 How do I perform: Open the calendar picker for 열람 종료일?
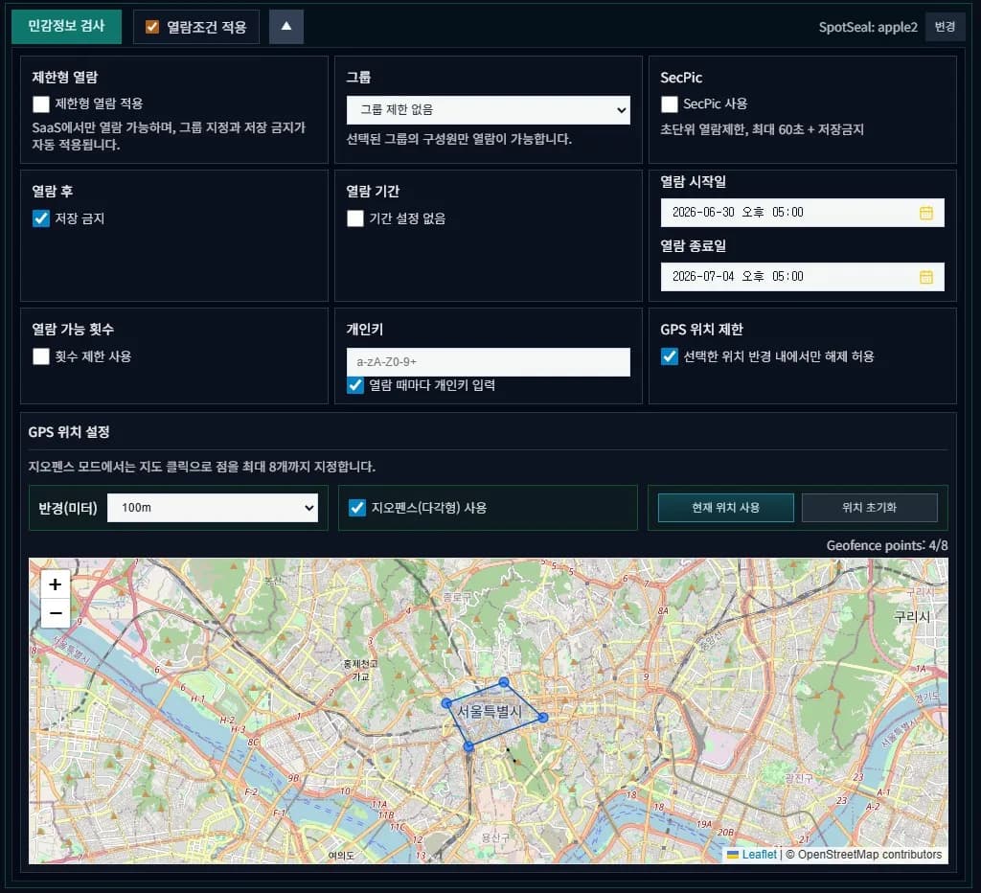pyautogui.click(x=926, y=277)
